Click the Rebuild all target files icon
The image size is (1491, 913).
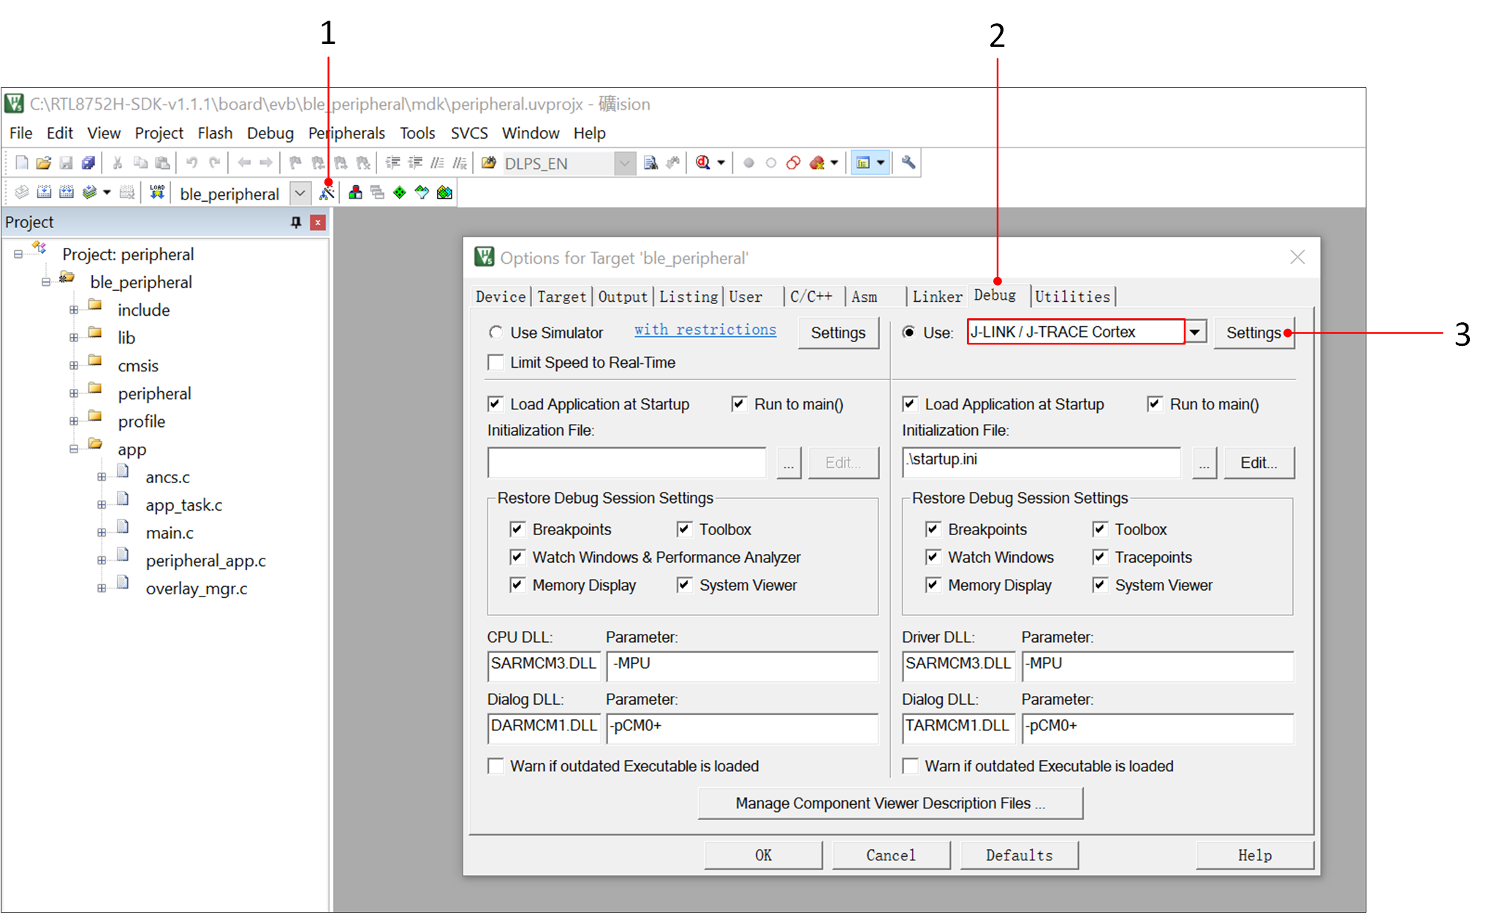(x=67, y=192)
